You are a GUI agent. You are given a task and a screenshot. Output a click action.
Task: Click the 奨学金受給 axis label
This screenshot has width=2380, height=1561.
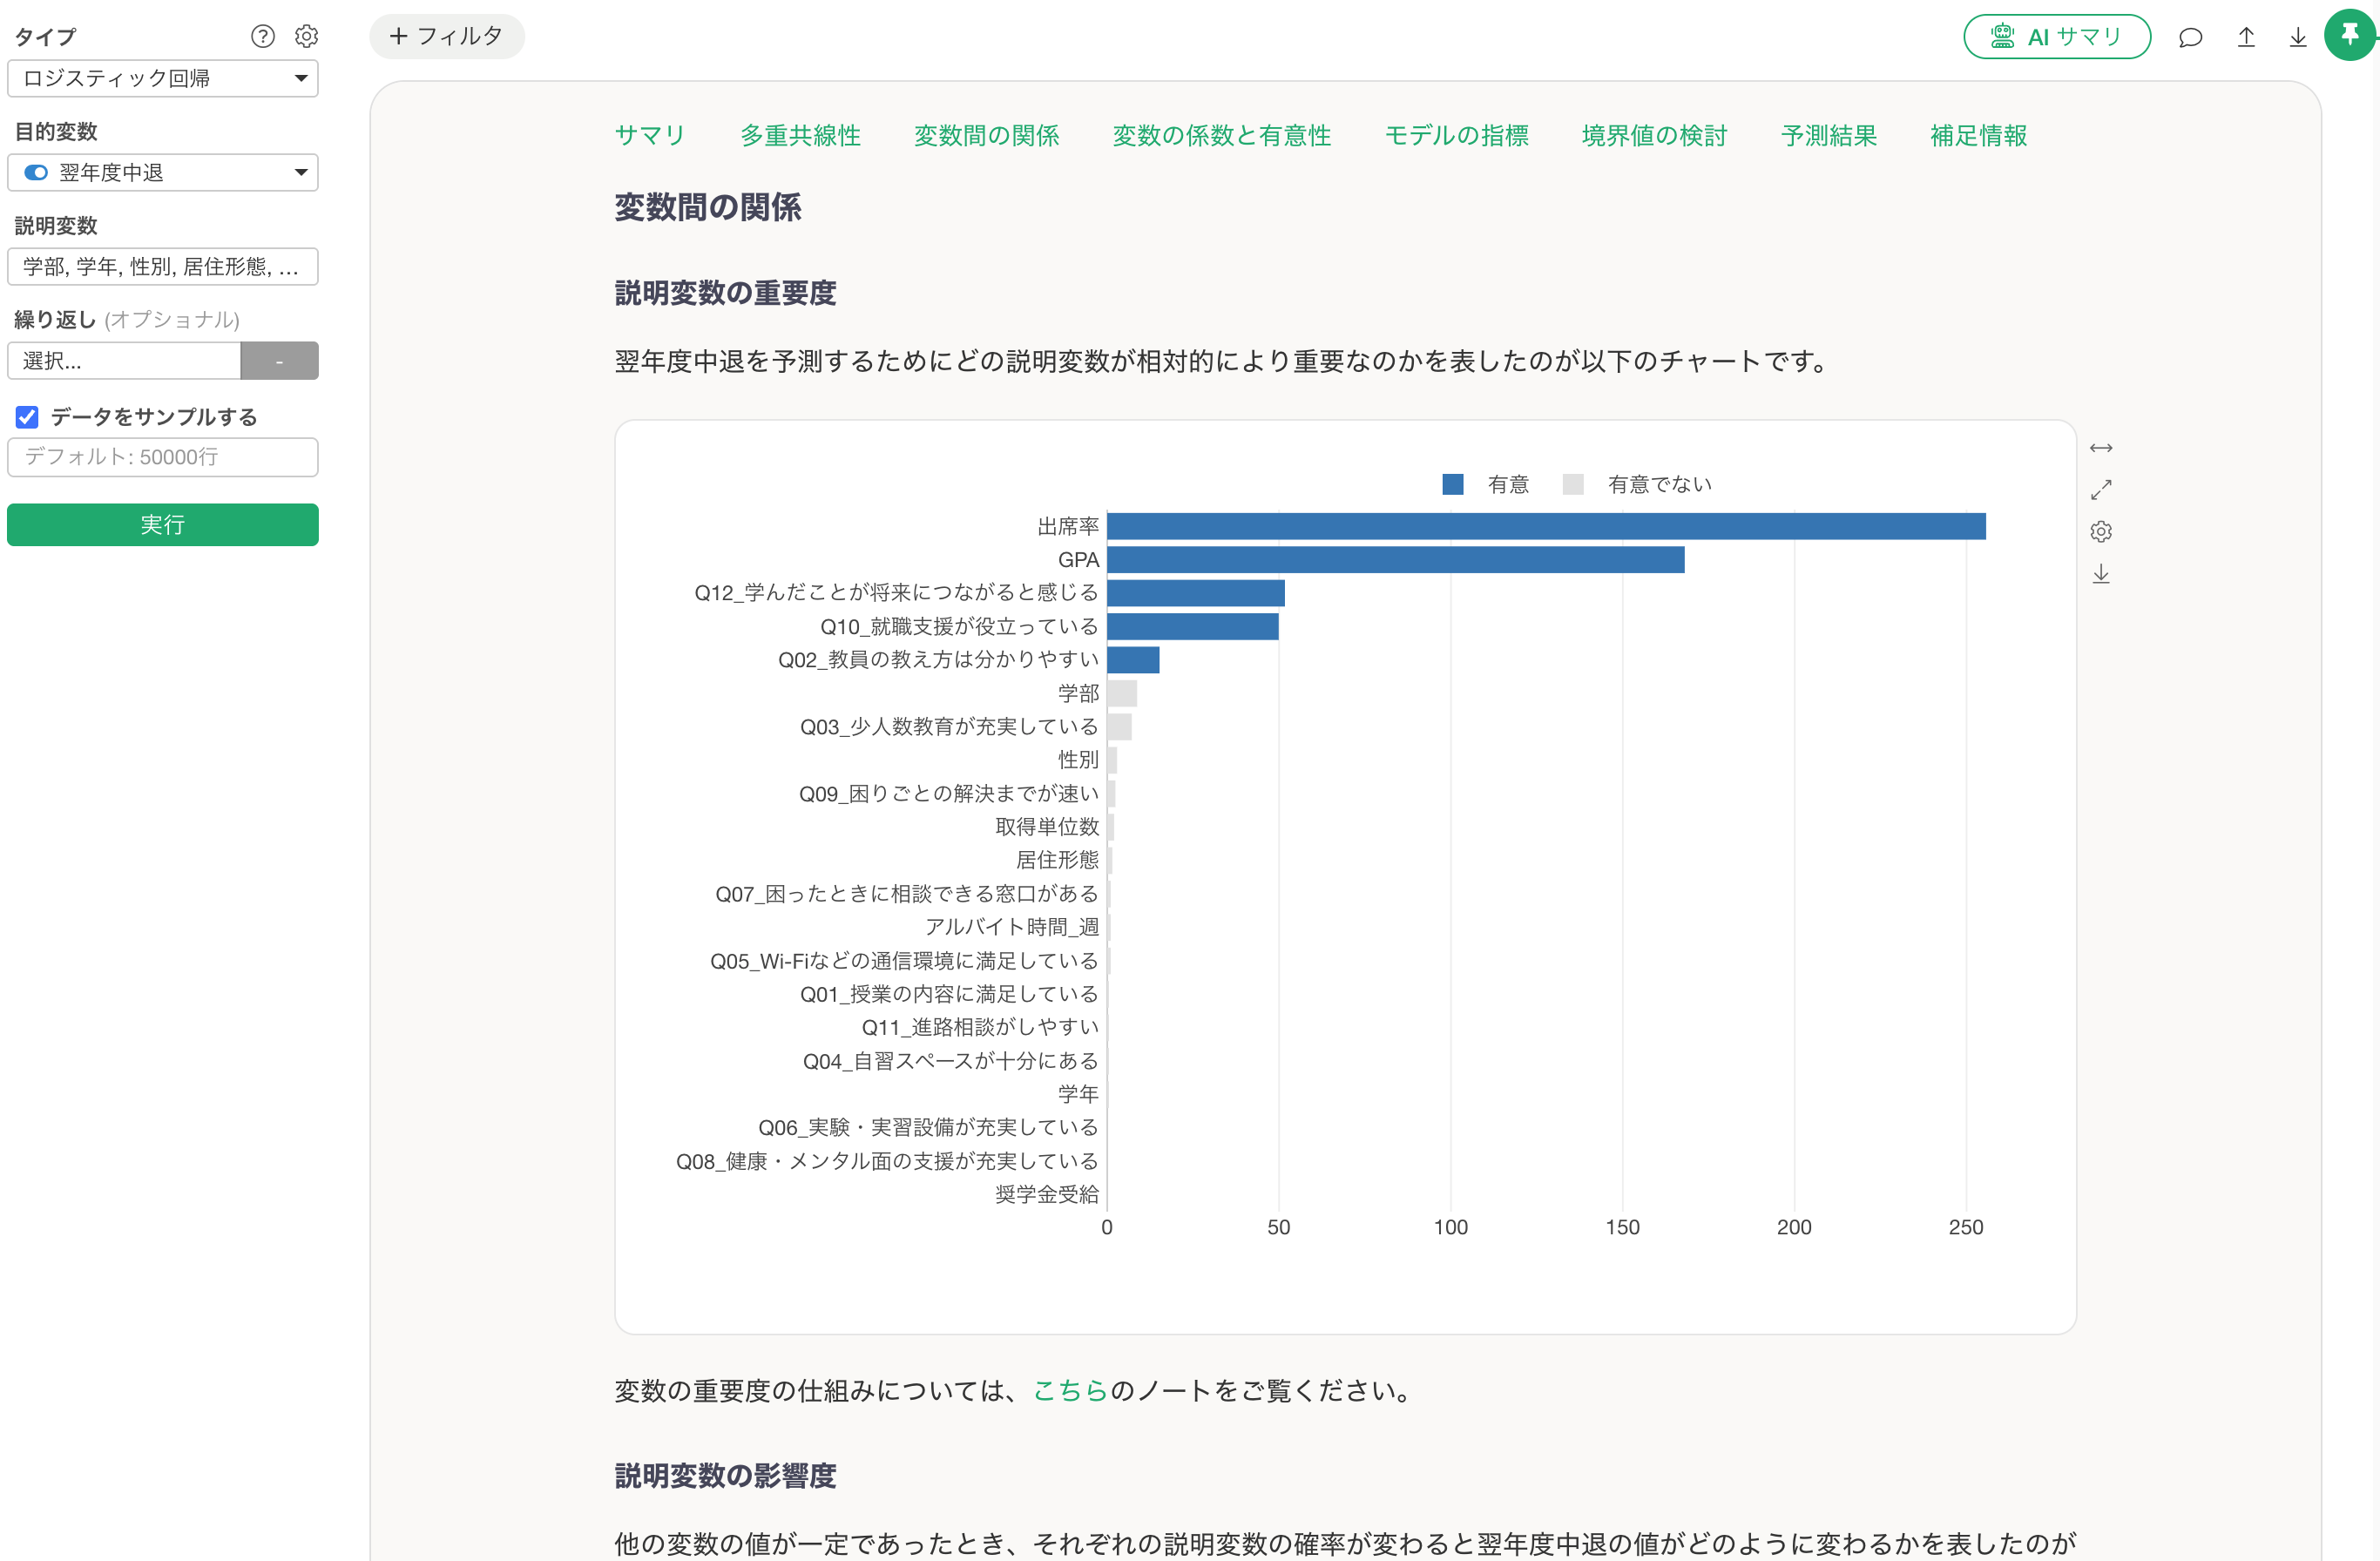pyautogui.click(x=1047, y=1194)
